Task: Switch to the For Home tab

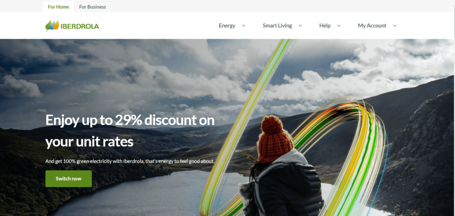Action: 58,7
